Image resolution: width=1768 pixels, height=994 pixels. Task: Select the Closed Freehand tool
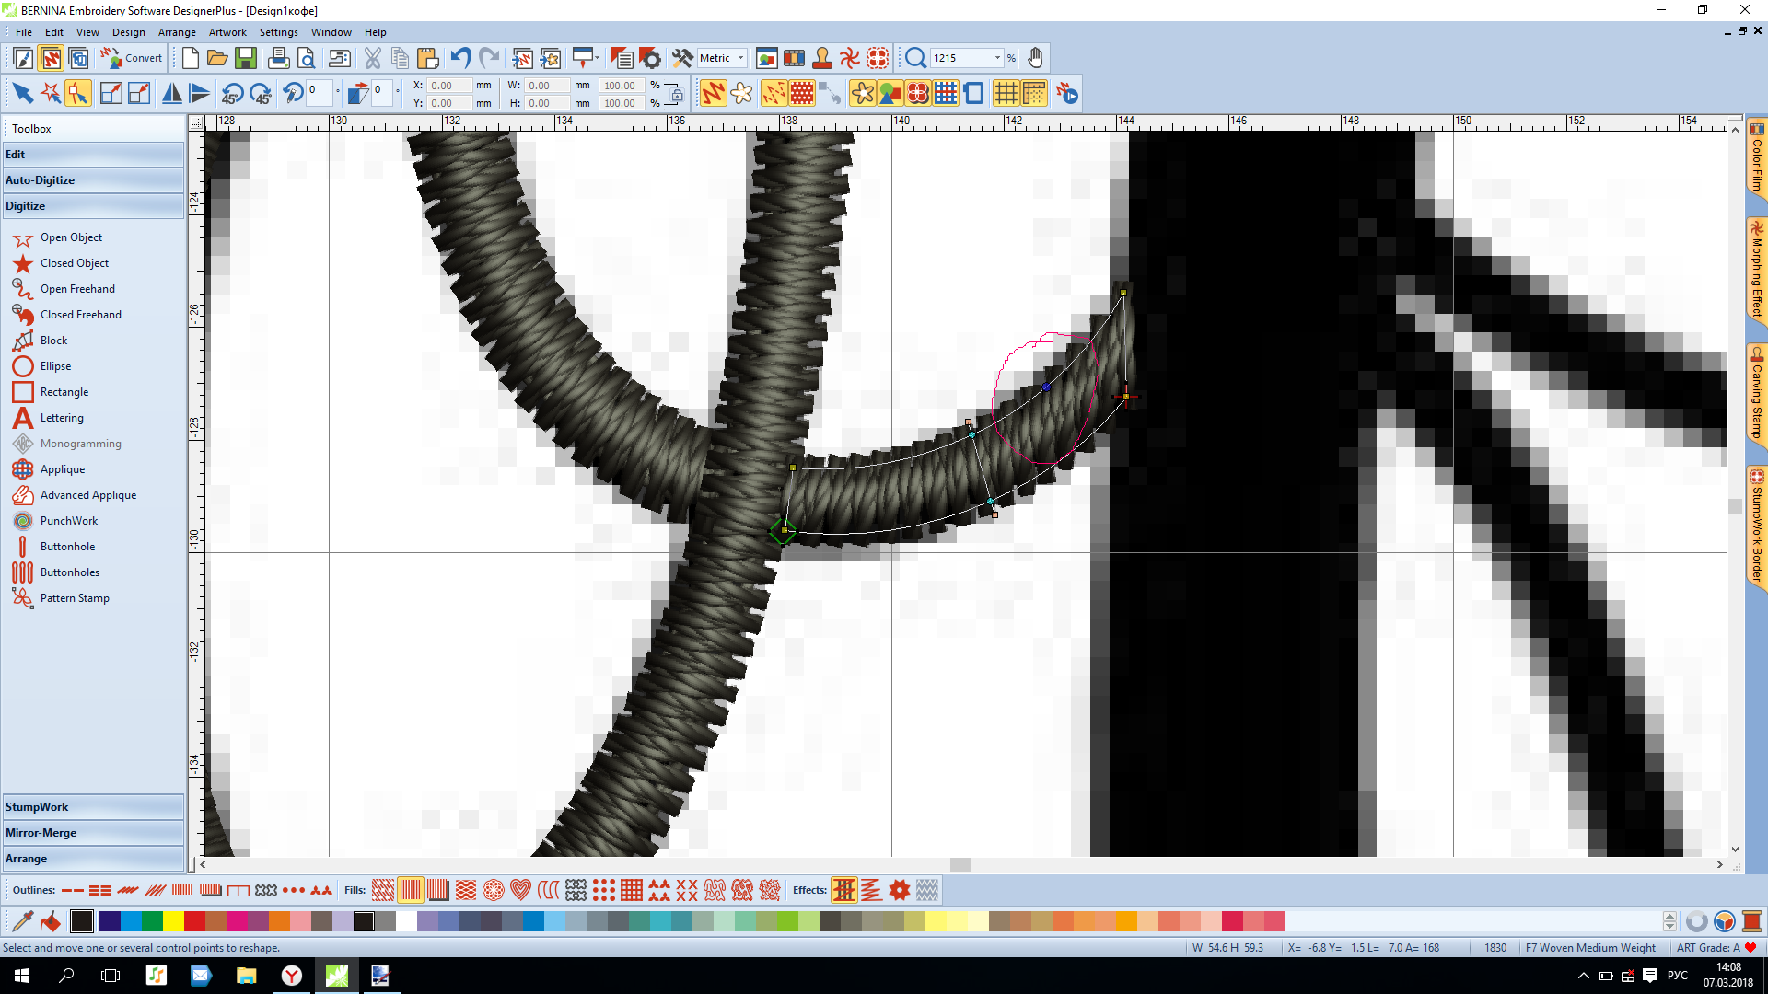coord(80,315)
